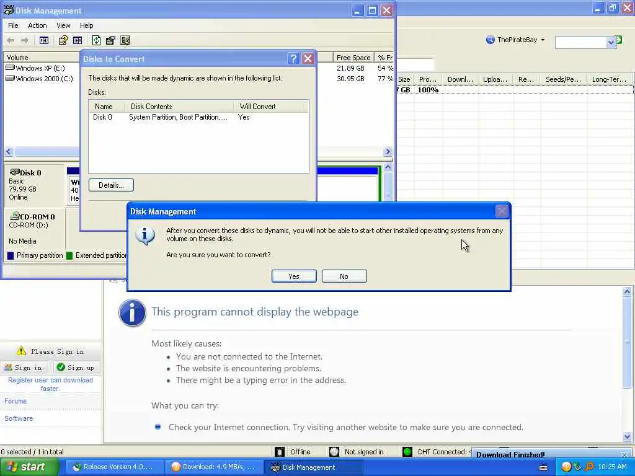Click the Not signed in status icon
The image size is (635, 476).
(x=334, y=452)
